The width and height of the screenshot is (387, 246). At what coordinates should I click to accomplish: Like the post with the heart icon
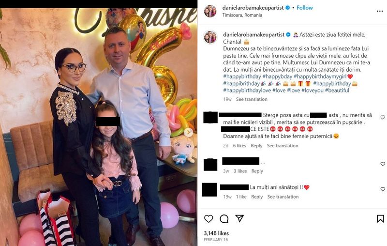[208, 218]
